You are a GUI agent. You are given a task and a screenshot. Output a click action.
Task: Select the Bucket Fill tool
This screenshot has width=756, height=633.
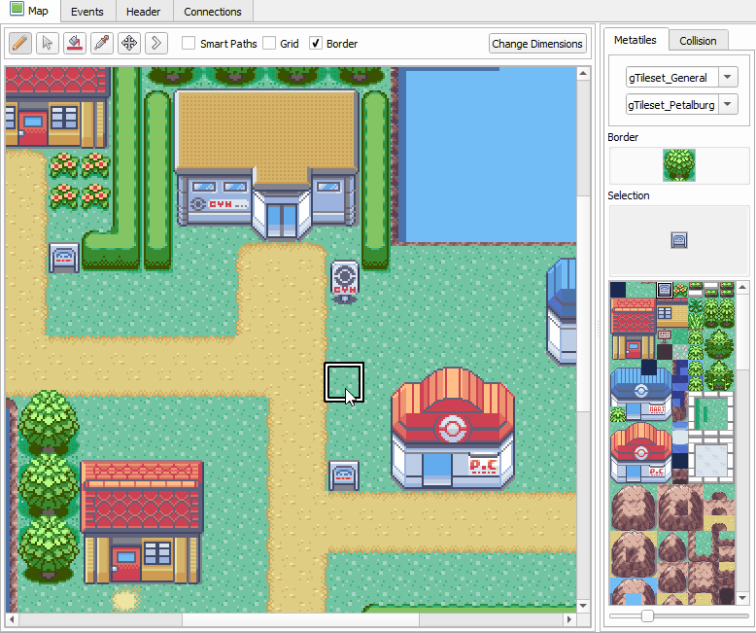[x=74, y=44]
